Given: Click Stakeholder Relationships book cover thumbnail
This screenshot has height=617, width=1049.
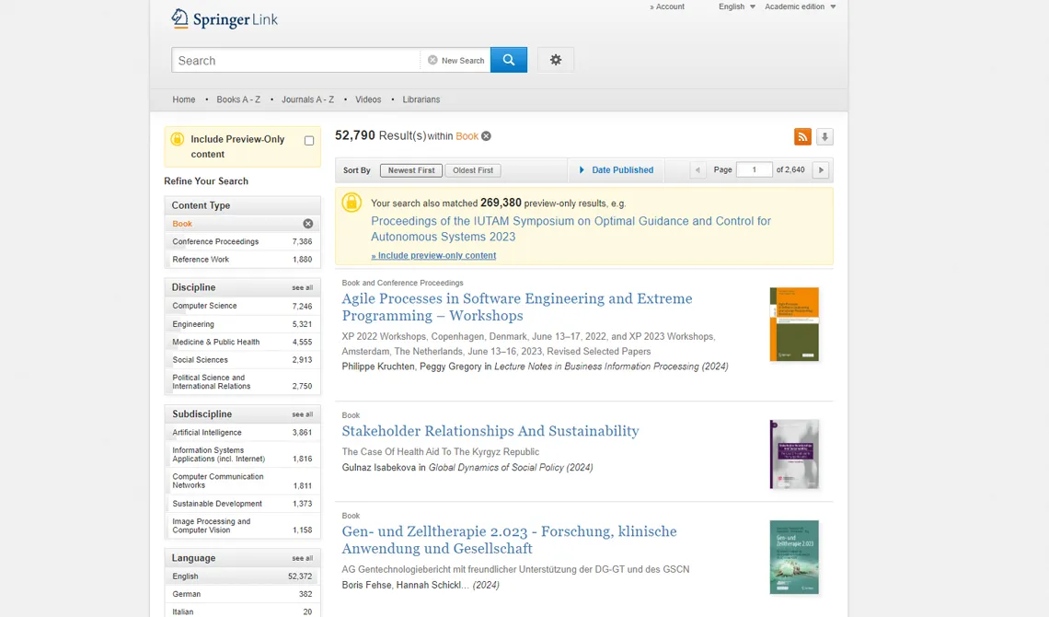Looking at the screenshot, I should [794, 454].
